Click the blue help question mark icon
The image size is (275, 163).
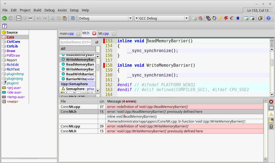tap(268, 18)
